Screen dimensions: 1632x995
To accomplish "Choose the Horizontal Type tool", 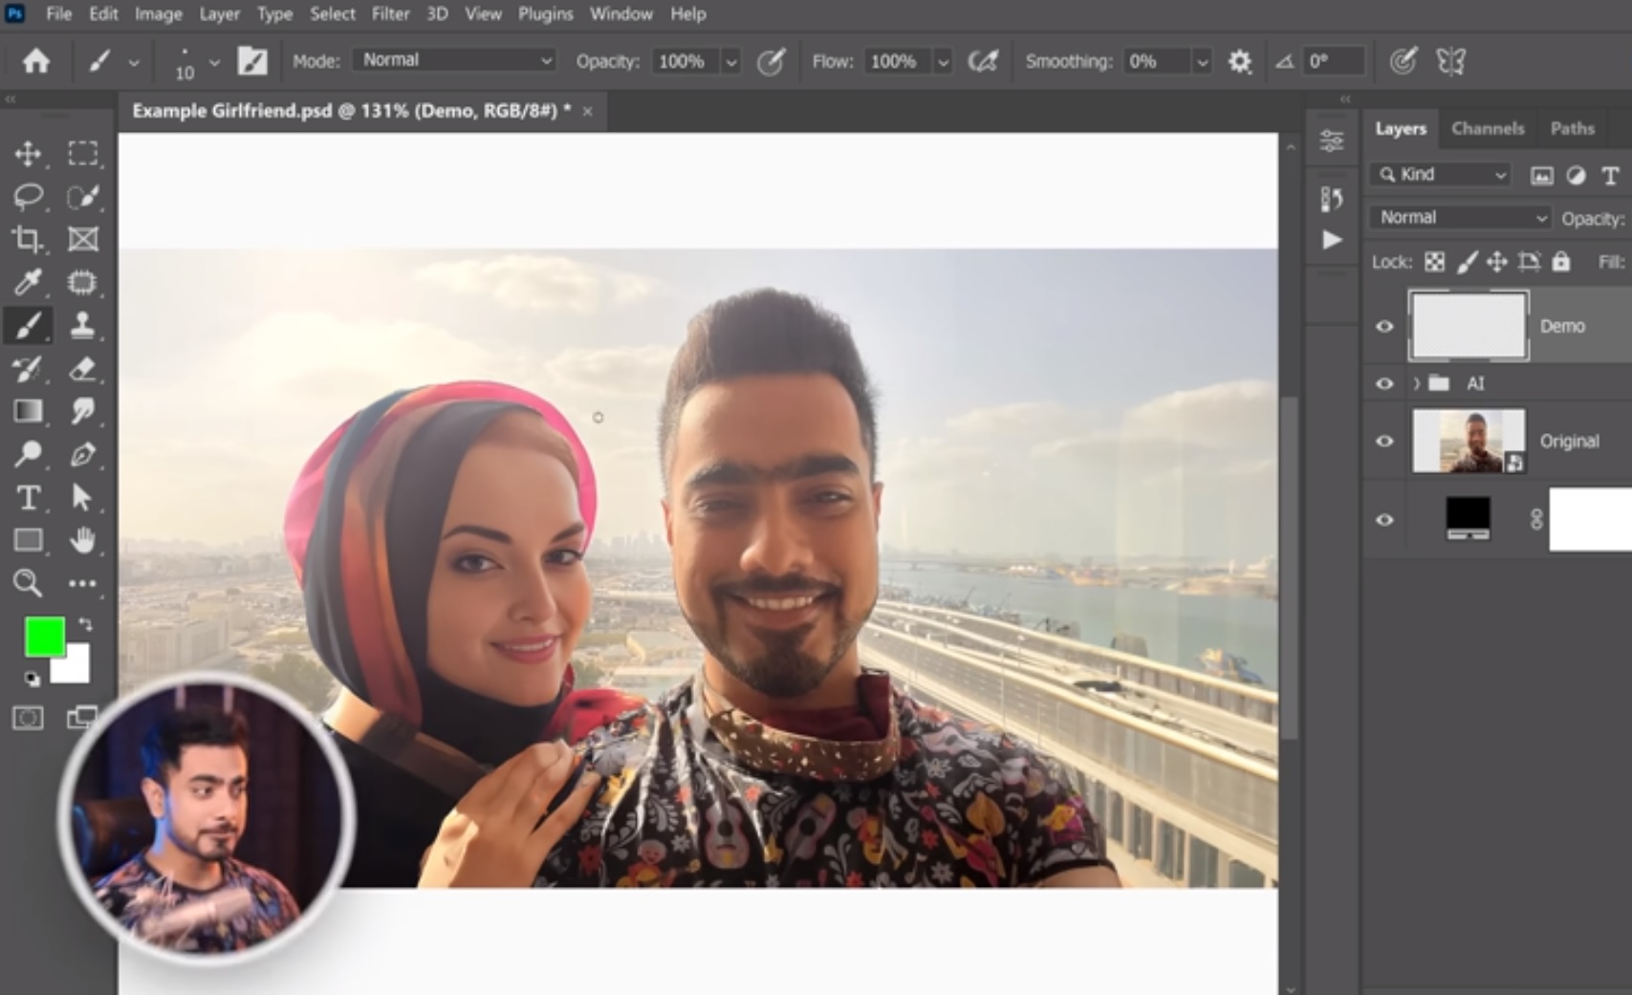I will 28,498.
